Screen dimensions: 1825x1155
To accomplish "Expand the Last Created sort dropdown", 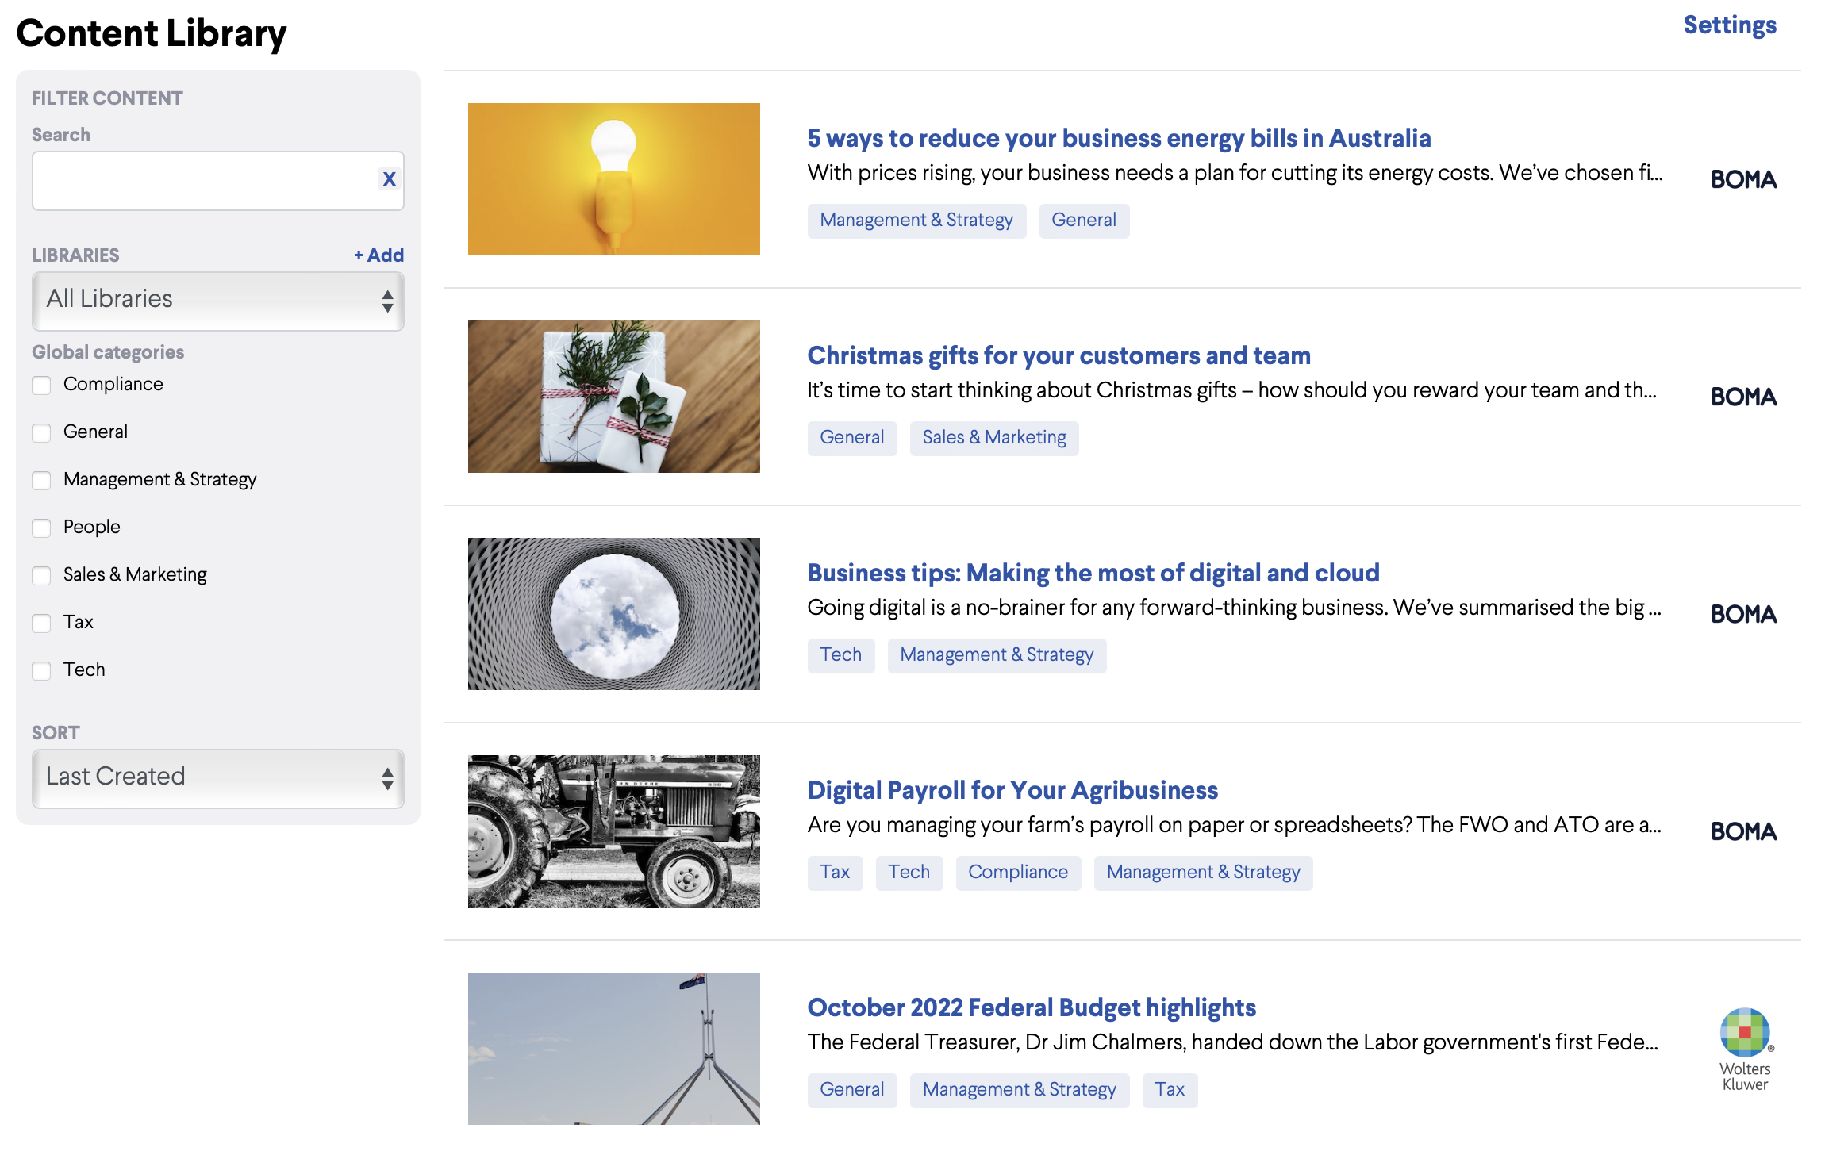I will (217, 779).
